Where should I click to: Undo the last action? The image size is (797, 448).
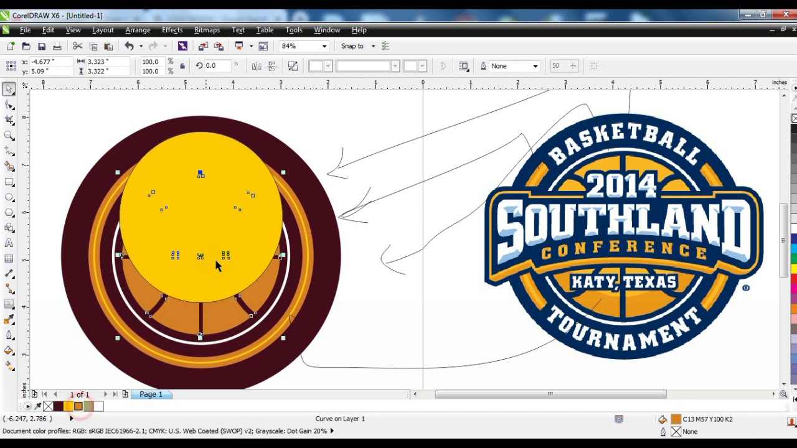pyautogui.click(x=129, y=46)
